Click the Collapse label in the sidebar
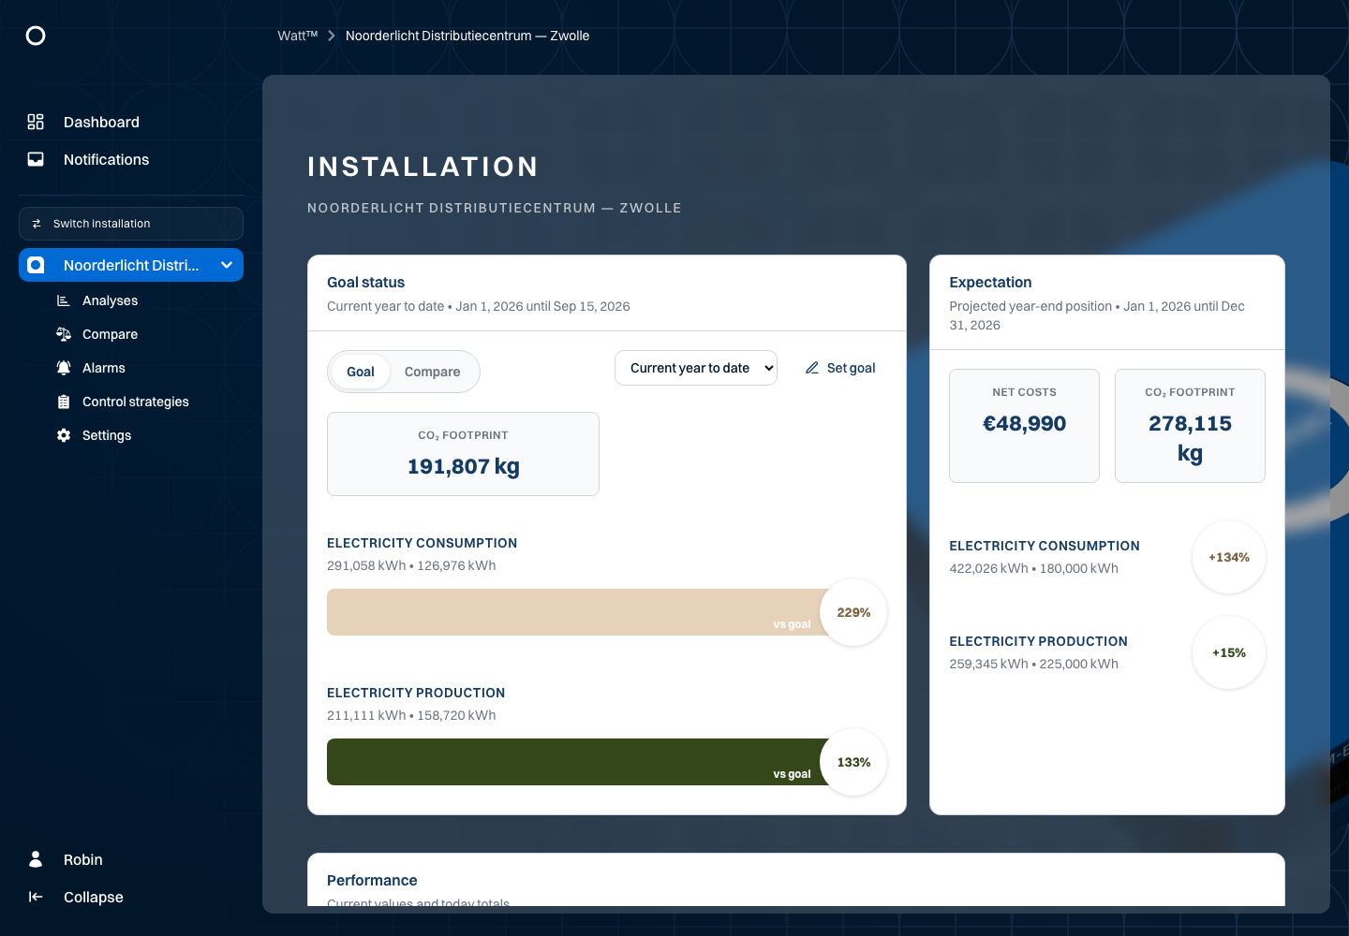1349x936 pixels. (94, 897)
